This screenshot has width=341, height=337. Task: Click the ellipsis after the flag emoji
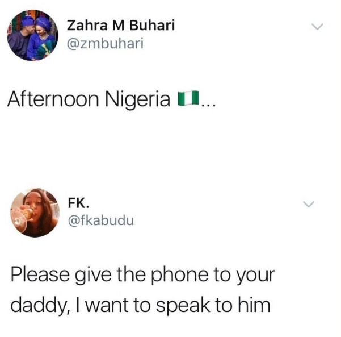click(x=208, y=106)
